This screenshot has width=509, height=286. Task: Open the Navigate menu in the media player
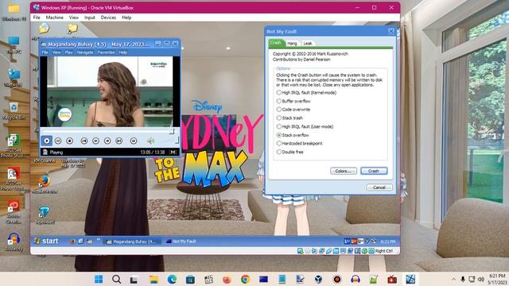(x=85, y=52)
